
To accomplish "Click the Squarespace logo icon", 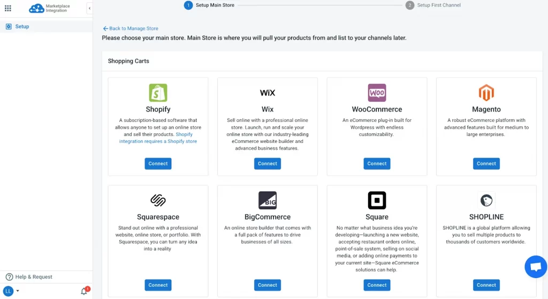I will coord(158,200).
